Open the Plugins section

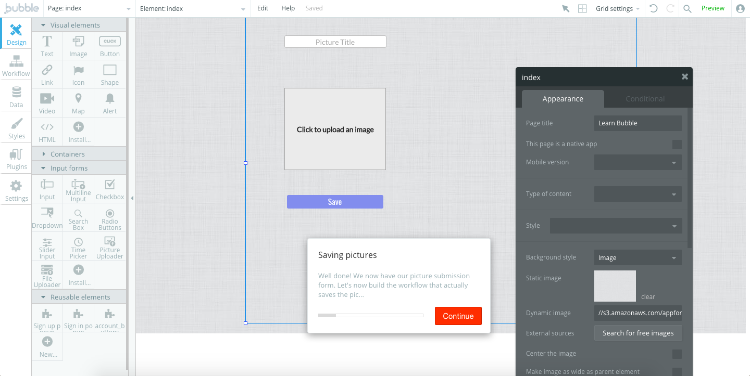(x=16, y=159)
